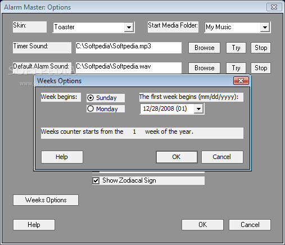Screen dimensions: 285x245
Task: Click Try for Timer Sound
Action: click(236, 48)
